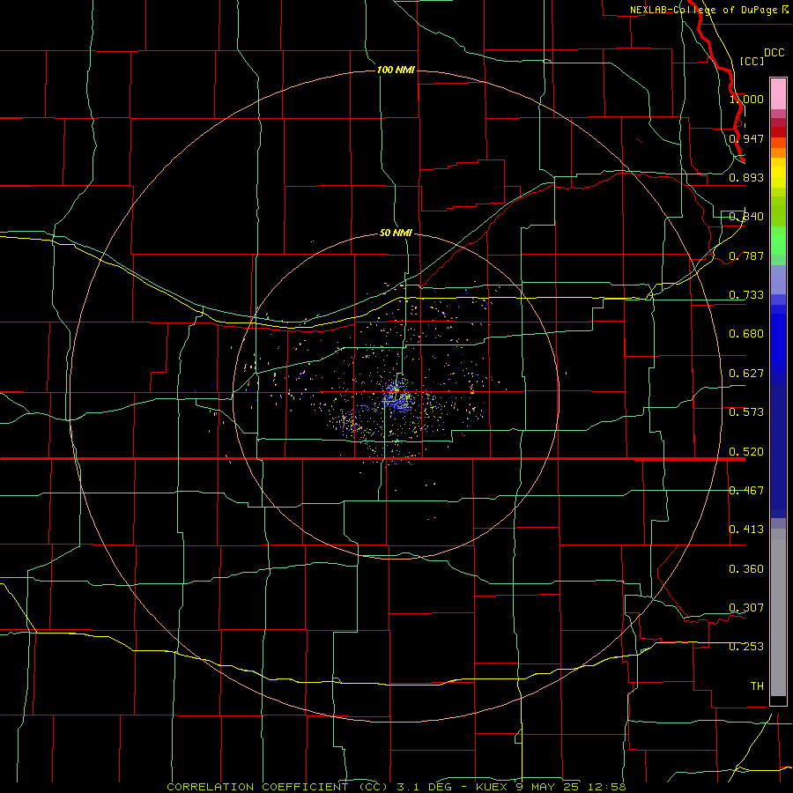Click the gray band of the color scale
The image size is (793, 793).
(x=778, y=612)
